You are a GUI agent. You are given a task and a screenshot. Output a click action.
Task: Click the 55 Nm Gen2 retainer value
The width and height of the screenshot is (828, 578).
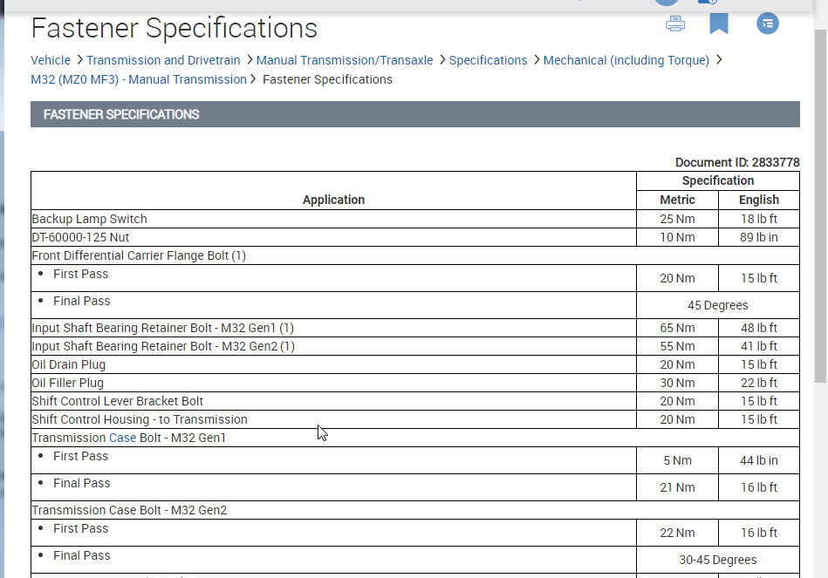pyautogui.click(x=677, y=346)
